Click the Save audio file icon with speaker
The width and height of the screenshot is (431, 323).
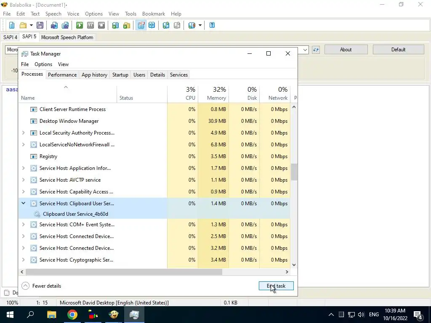[x=54, y=25]
